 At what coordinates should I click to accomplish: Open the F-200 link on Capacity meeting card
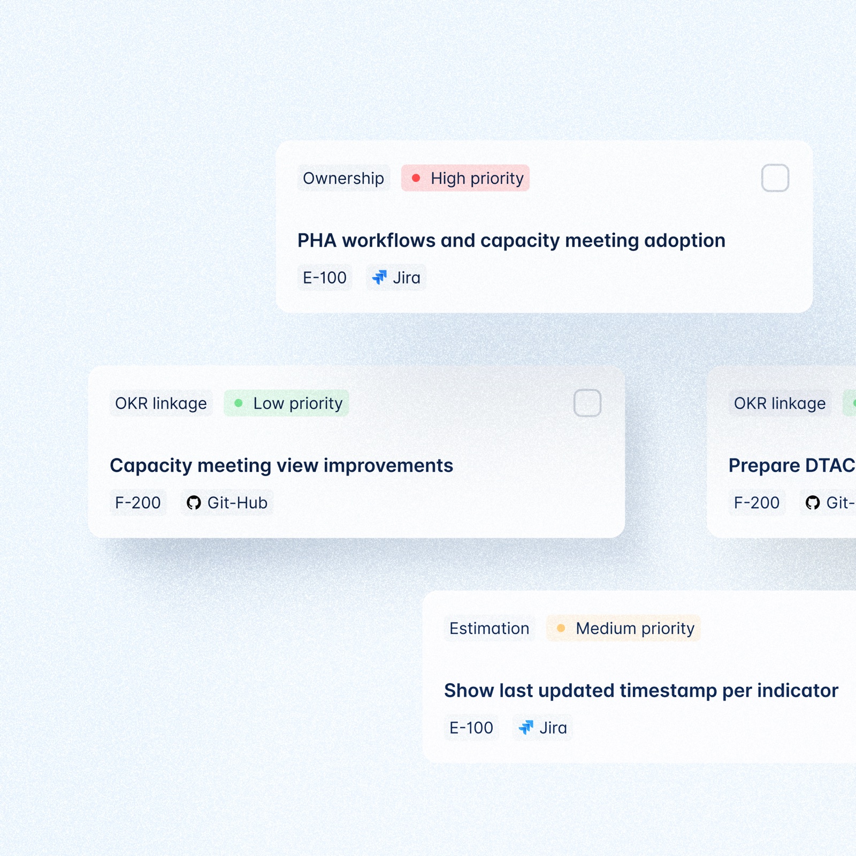pos(139,502)
